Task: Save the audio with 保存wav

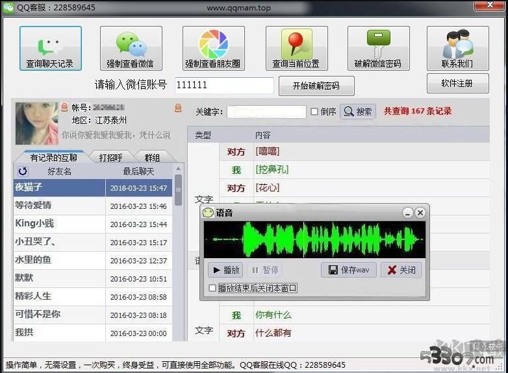Action: point(349,270)
